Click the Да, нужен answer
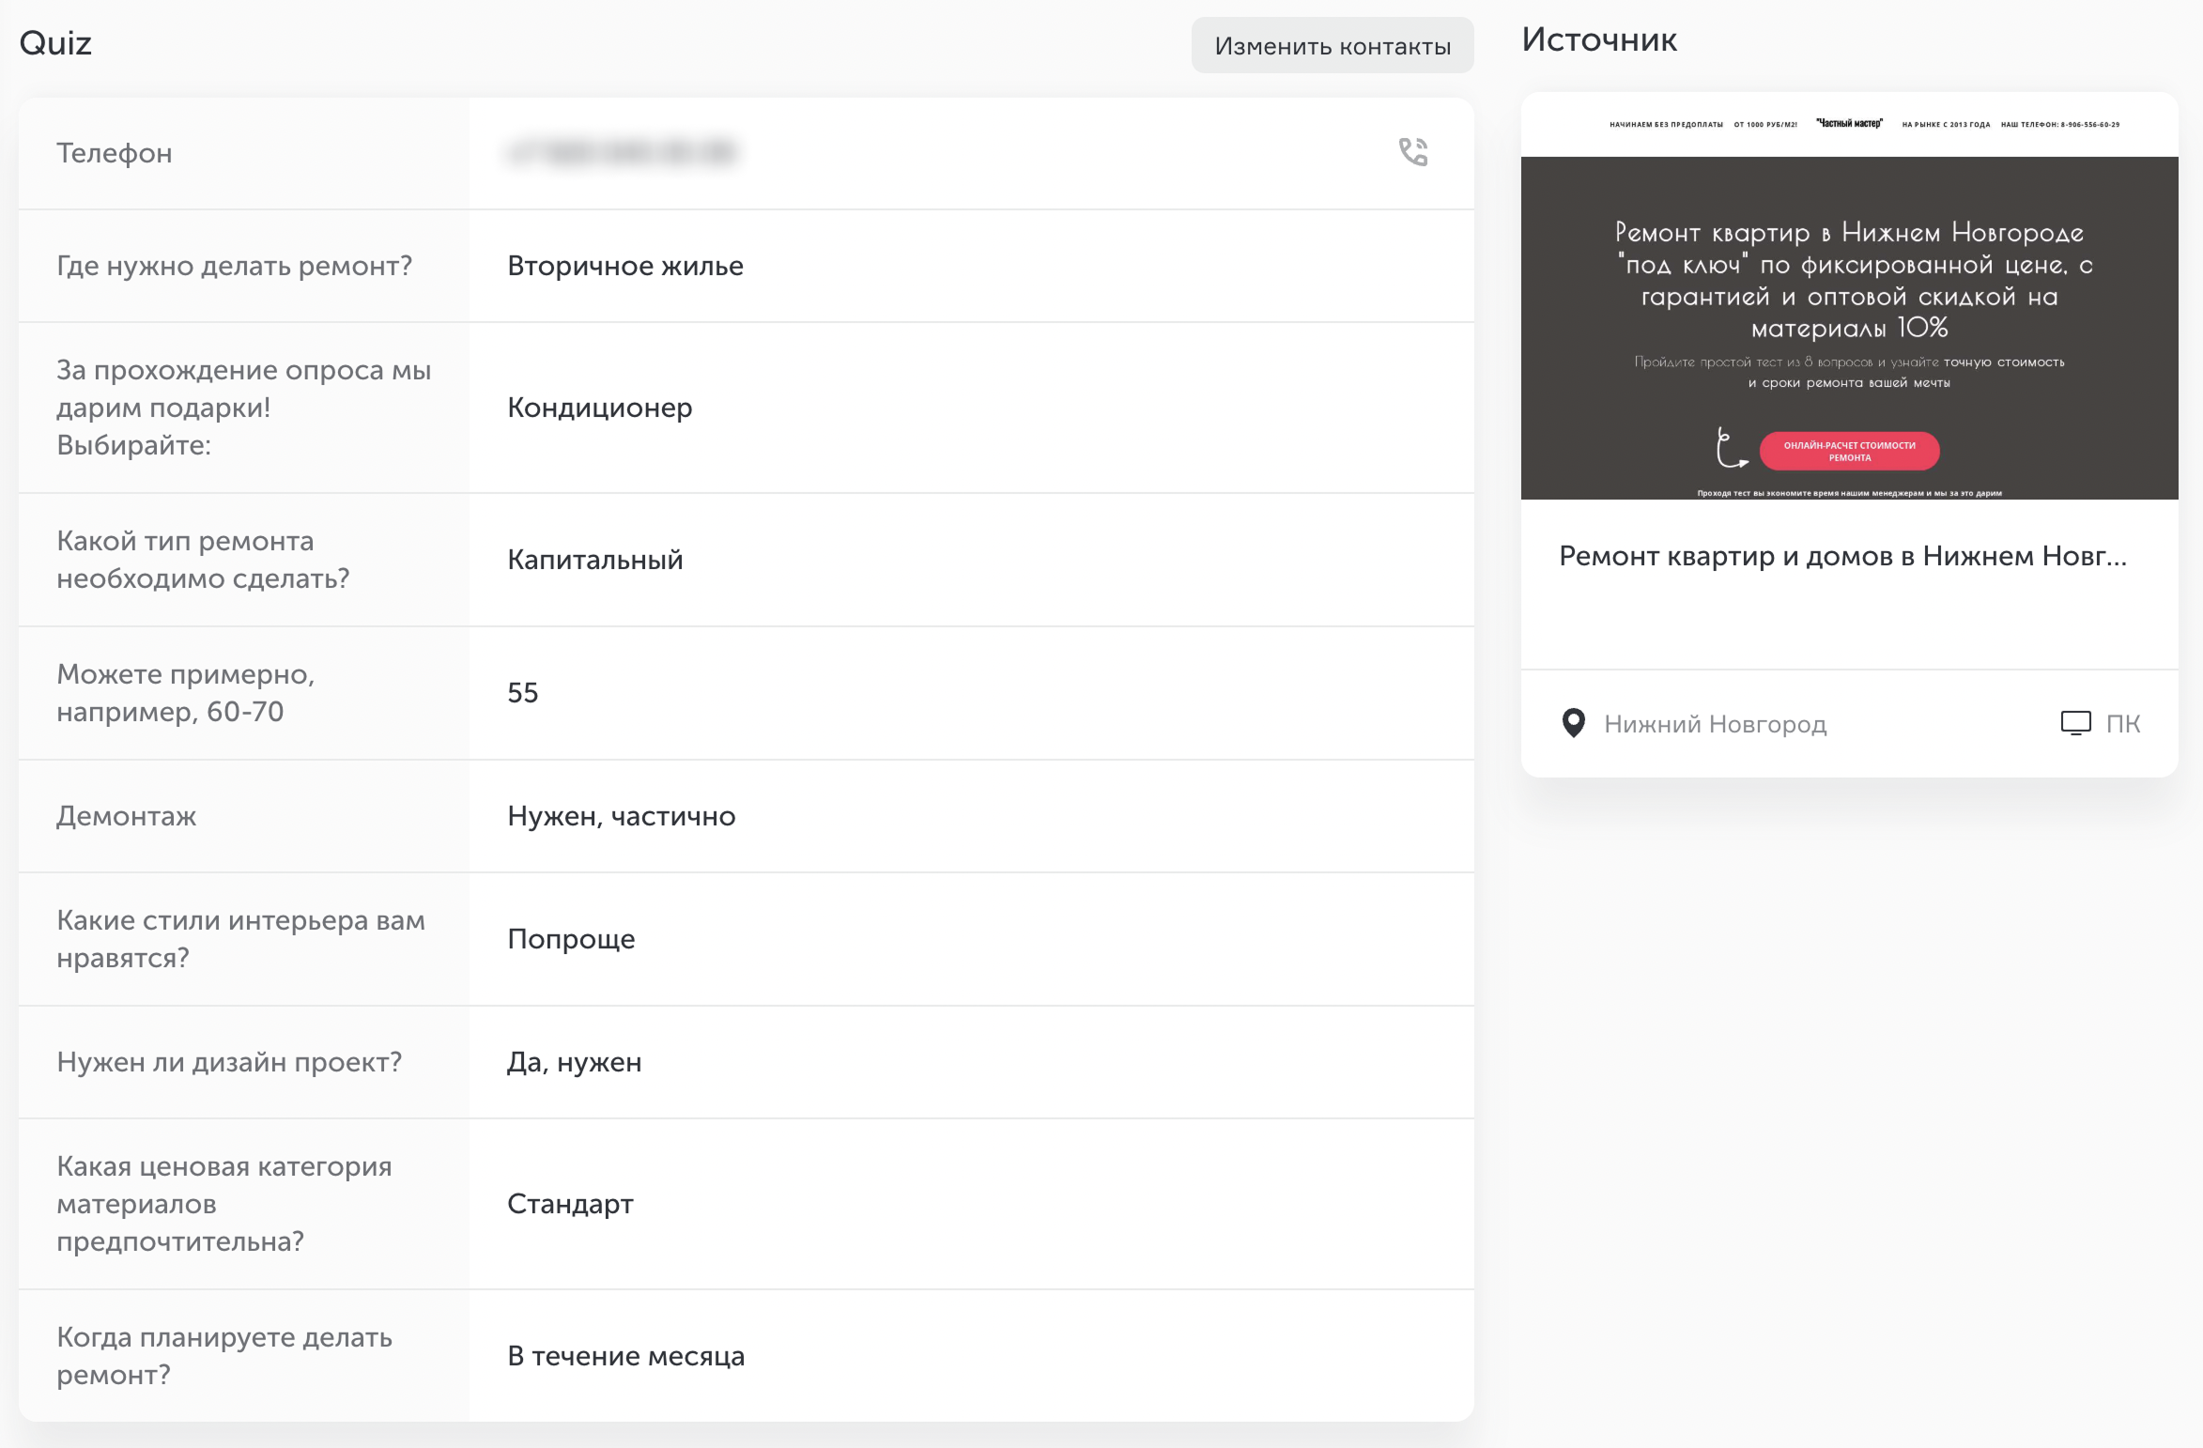 [x=575, y=1062]
